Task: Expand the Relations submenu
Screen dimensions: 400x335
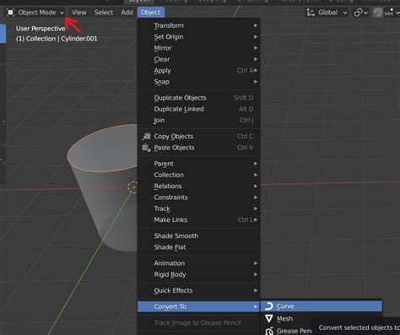Action: [199, 186]
